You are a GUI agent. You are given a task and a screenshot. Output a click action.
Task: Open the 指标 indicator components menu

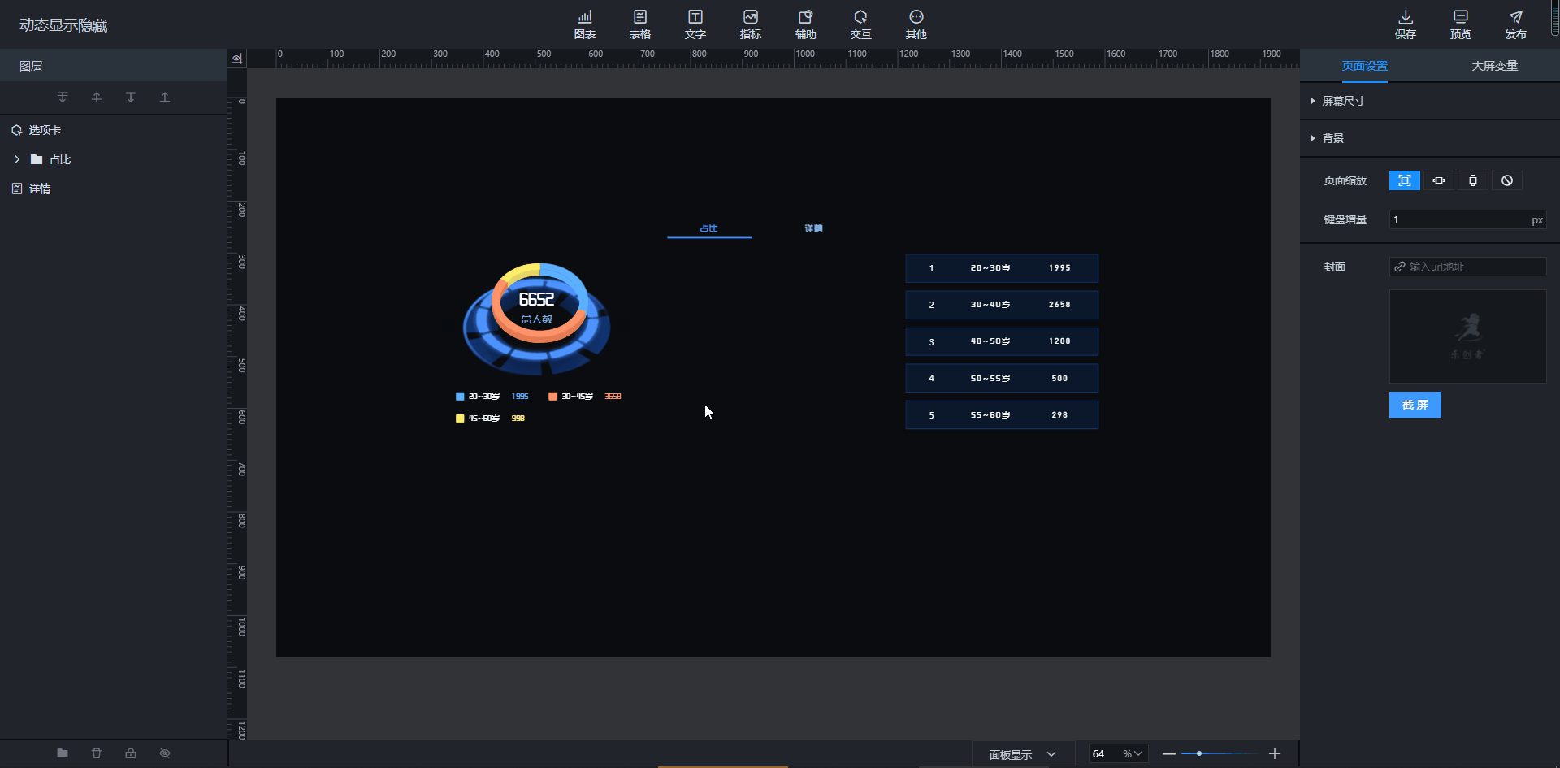pyautogui.click(x=750, y=24)
